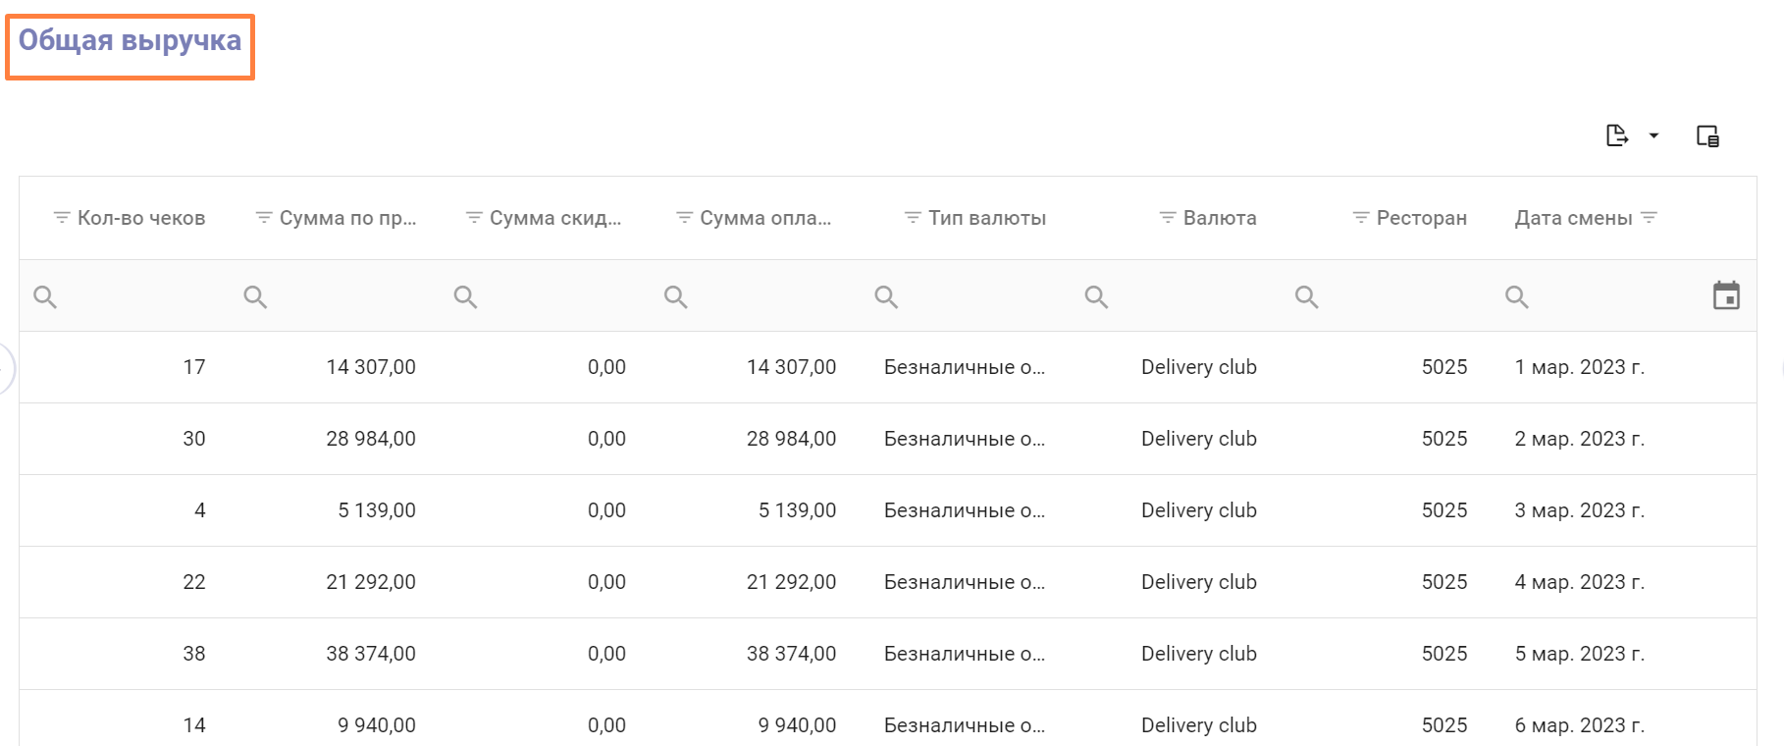1784x746 pixels.
Task: Click filter icon beside Кол-во чеков header
Action: [62, 218]
